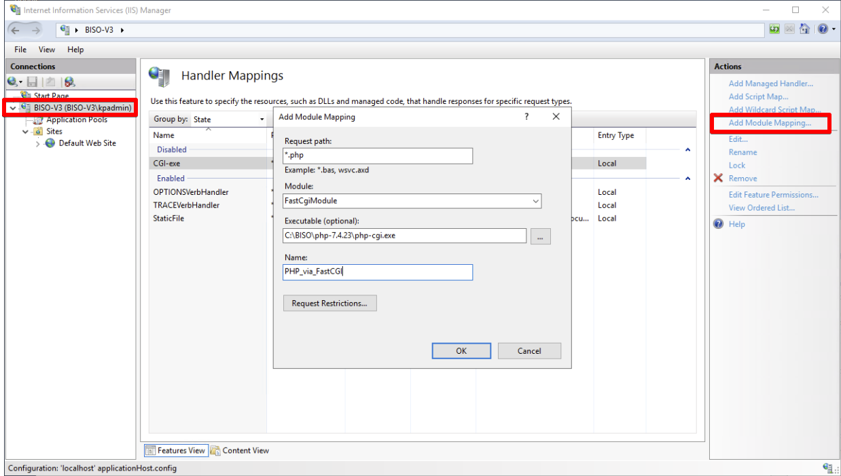
Task: Click the back navigation arrow
Action: pyautogui.click(x=15, y=30)
